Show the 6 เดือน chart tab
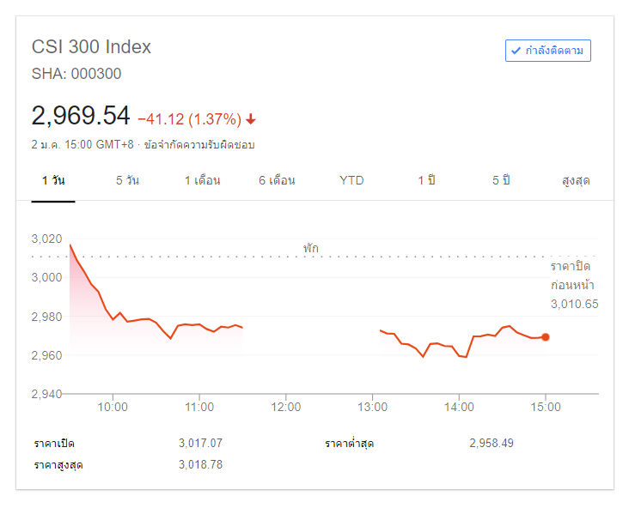 tap(277, 180)
